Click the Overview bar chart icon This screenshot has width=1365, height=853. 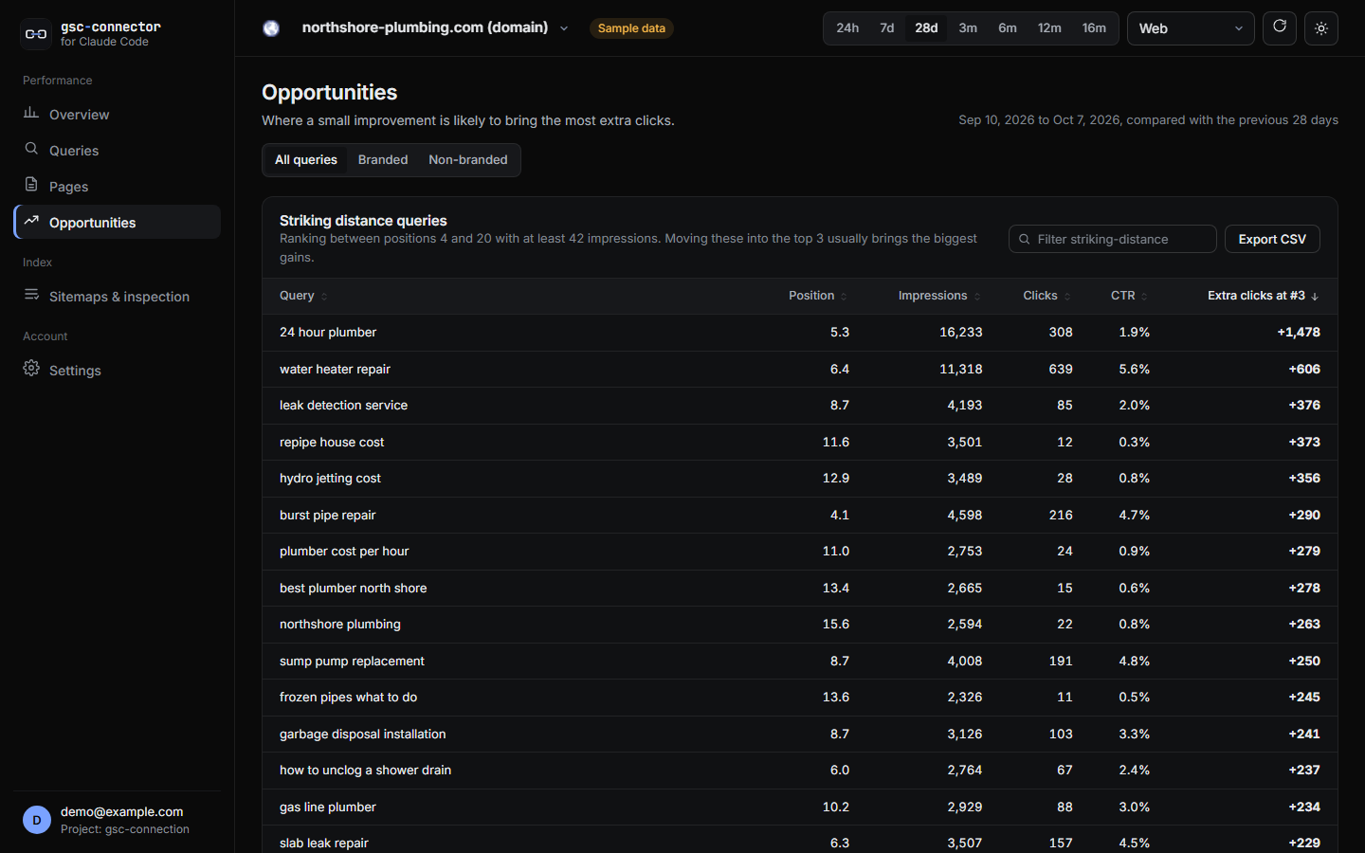pyautogui.click(x=31, y=113)
